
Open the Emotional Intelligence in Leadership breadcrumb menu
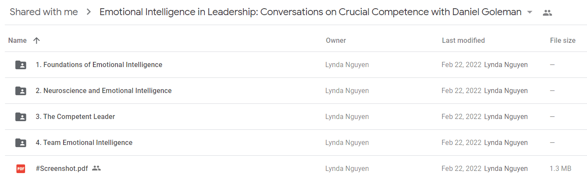(x=310, y=12)
